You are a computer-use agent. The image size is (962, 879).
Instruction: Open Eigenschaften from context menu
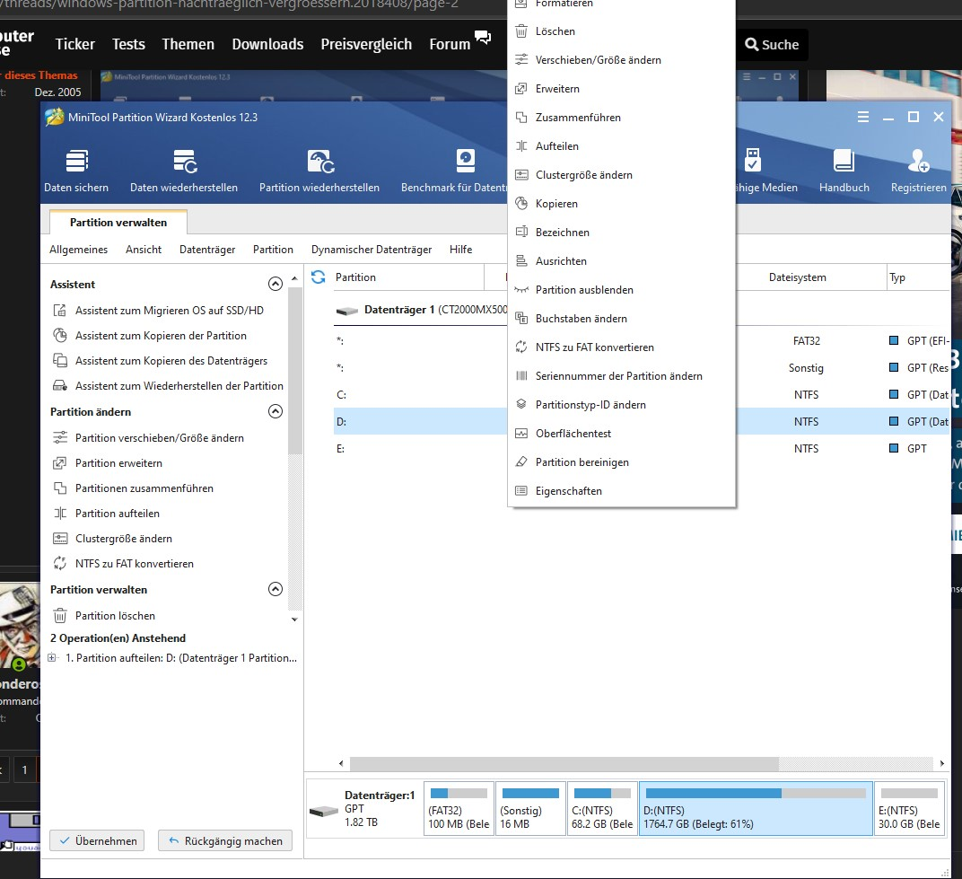[622, 491]
